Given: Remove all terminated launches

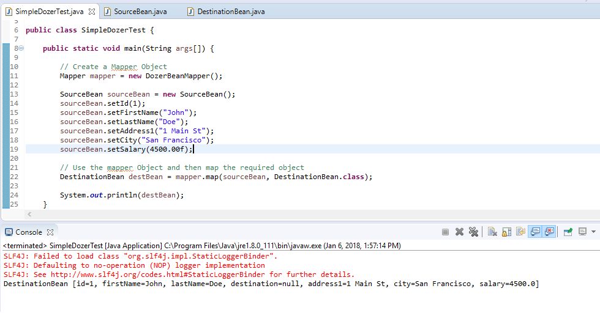Looking at the screenshot, I should pos(473,232).
